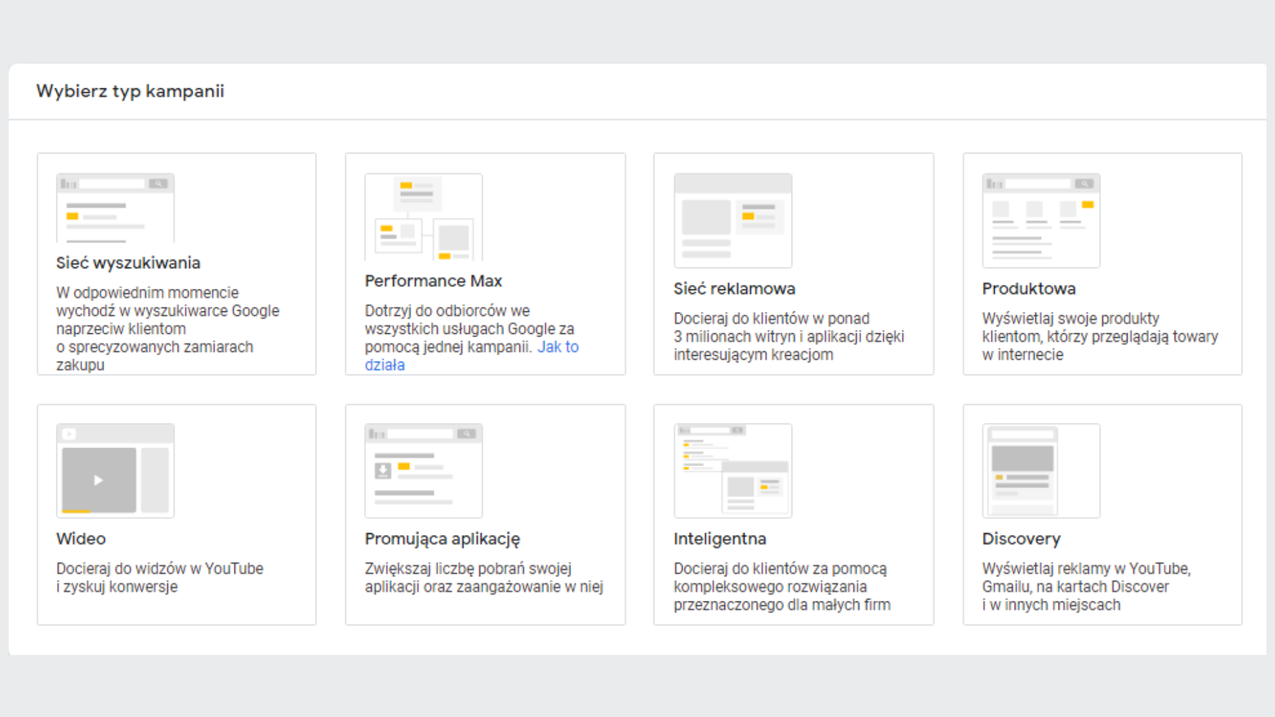This screenshot has height=717, width=1275.
Task: Click description 'W odpowiednim momencie wychodź w wyszukiwarce'
Action: coord(168,329)
